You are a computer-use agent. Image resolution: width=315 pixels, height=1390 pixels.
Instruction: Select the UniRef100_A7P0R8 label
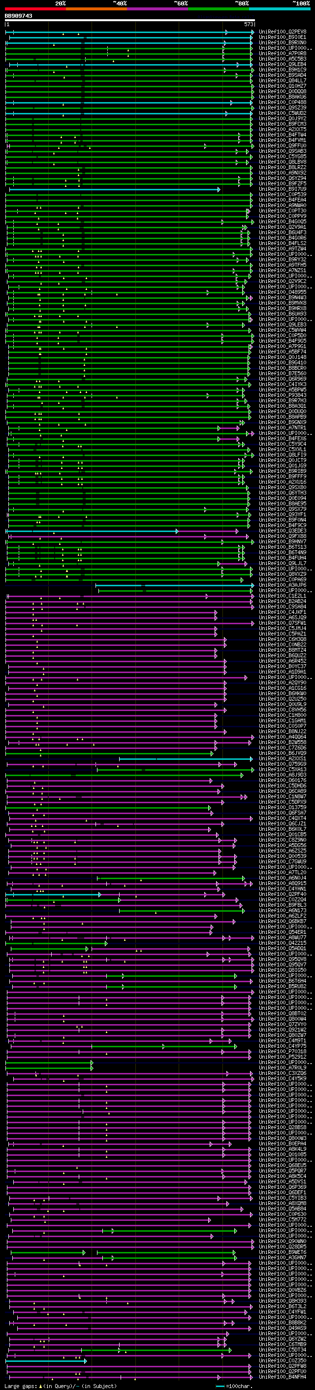[283, 53]
